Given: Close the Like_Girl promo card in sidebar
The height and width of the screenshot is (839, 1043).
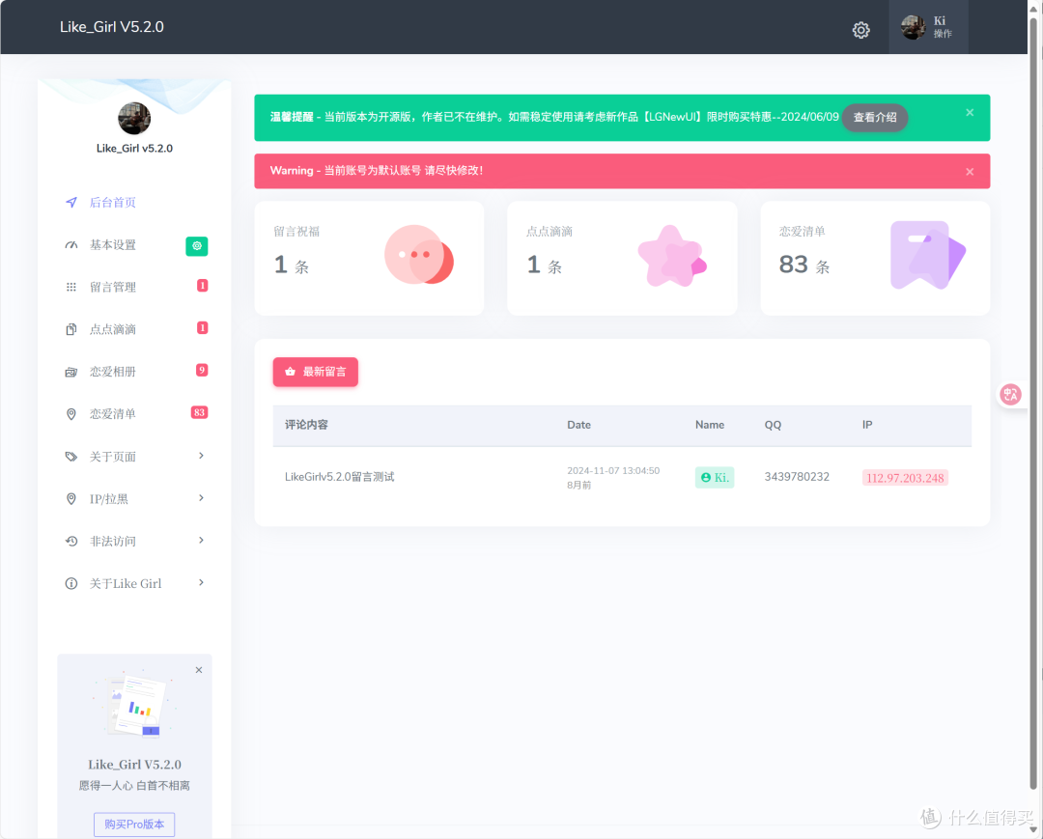Looking at the screenshot, I should [x=199, y=670].
